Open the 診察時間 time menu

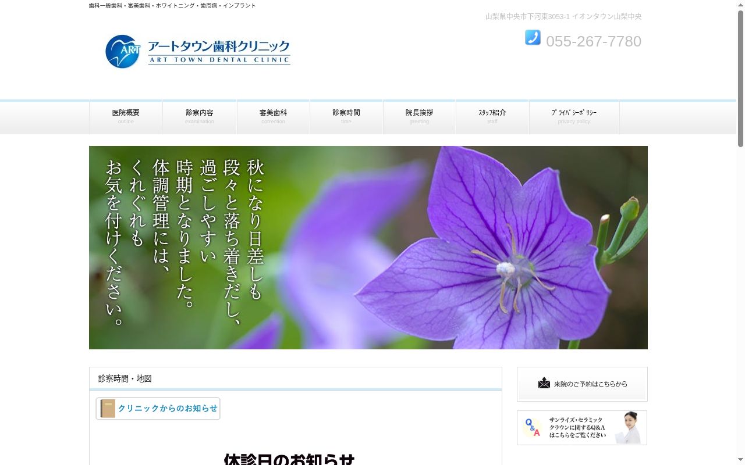[x=346, y=117]
